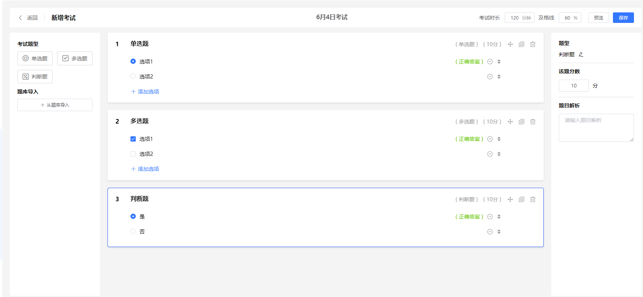Select 选项2 radio in single-choice question
Viewport: 643px width, 297px height.
[133, 77]
